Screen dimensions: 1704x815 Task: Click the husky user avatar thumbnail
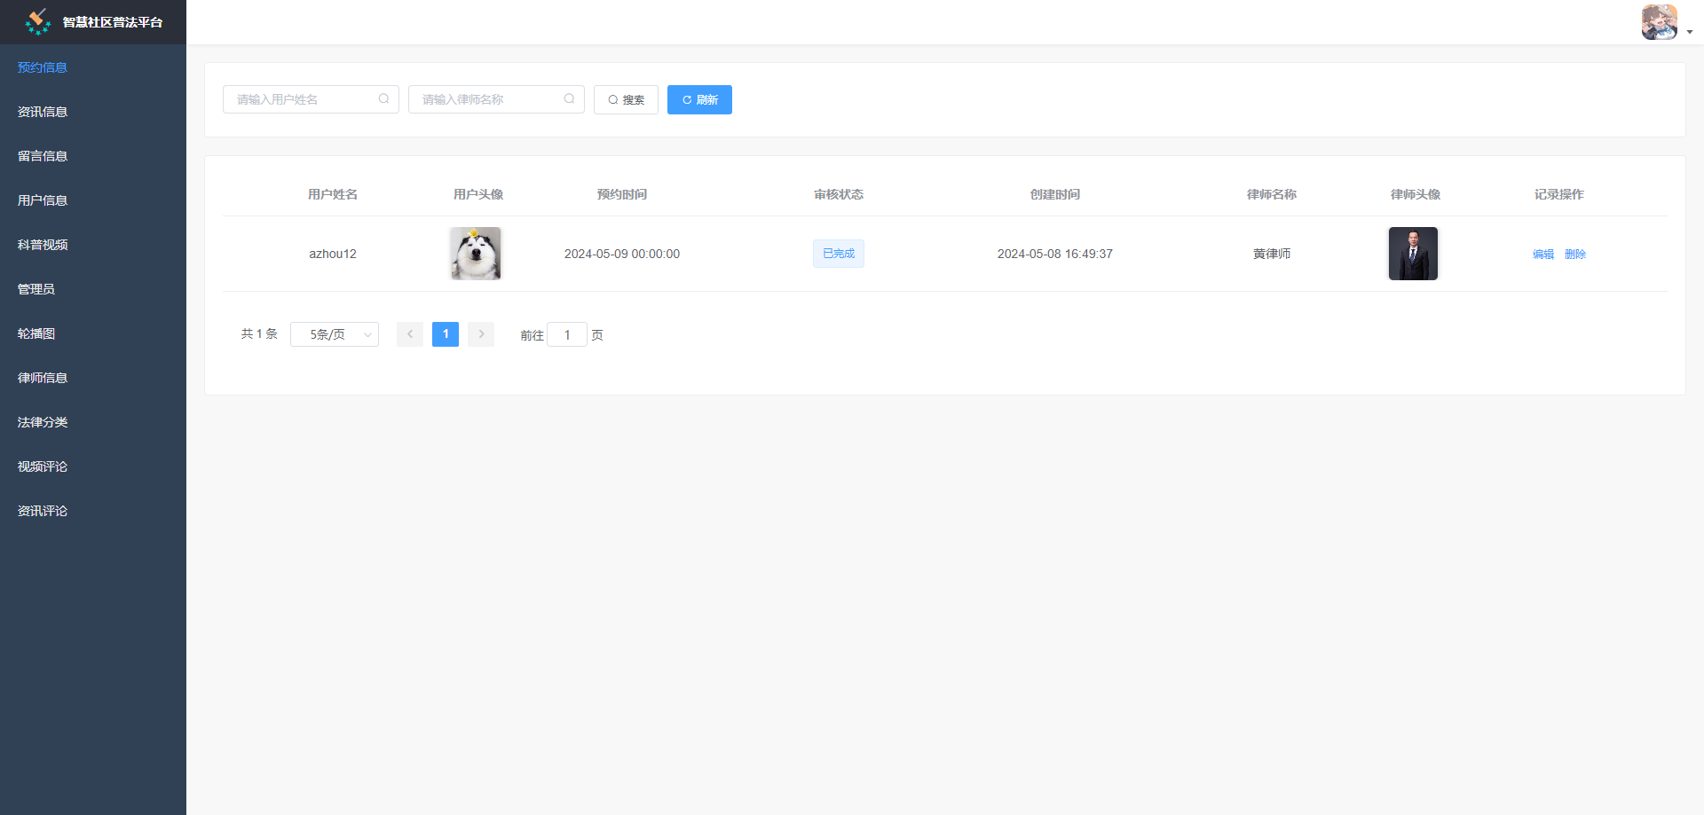pyautogui.click(x=475, y=254)
